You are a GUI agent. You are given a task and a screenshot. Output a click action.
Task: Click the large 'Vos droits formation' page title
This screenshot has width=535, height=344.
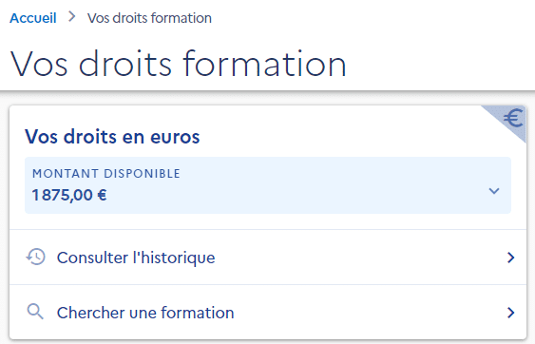pos(179,64)
